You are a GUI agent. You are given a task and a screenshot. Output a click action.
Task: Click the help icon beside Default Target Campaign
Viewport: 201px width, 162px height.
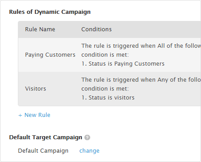[x=87, y=137]
